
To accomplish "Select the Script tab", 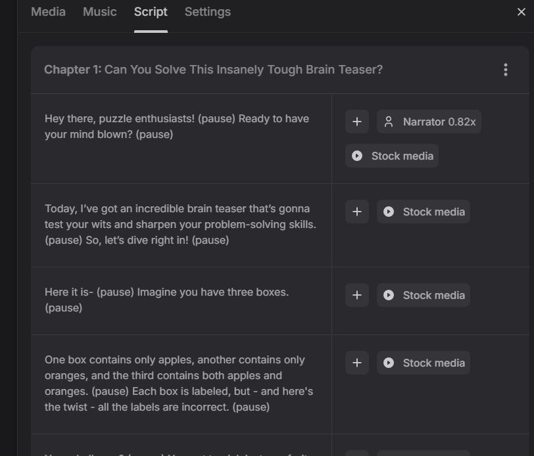I will coord(151,12).
